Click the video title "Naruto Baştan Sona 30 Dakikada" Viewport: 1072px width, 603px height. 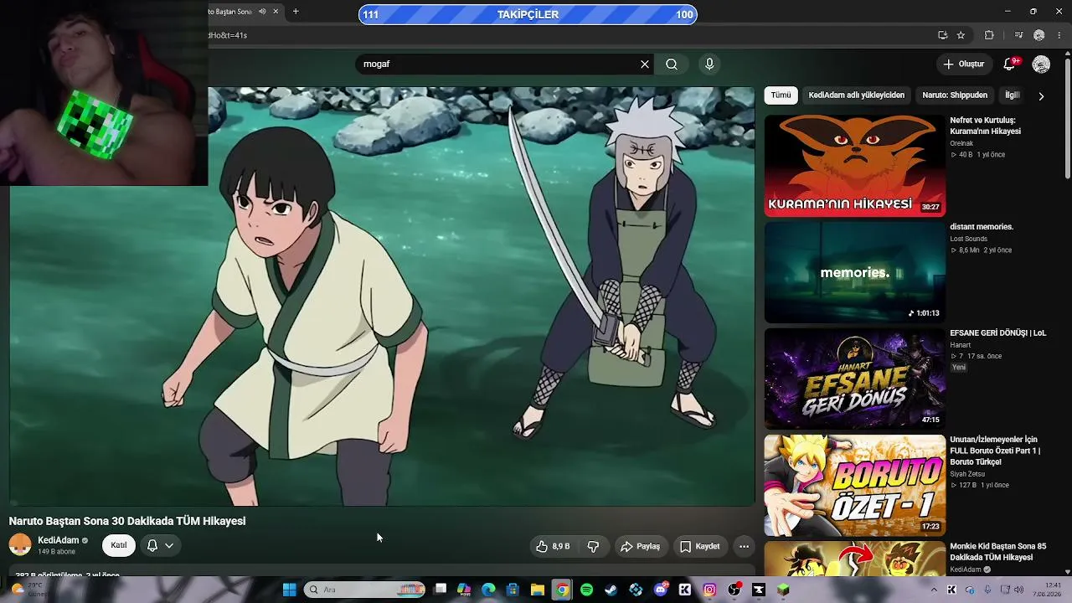coord(127,521)
